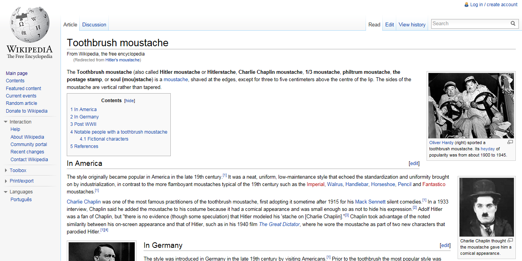
Task: Open Recent changes link
Action: point(27,152)
